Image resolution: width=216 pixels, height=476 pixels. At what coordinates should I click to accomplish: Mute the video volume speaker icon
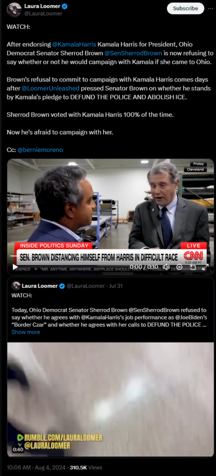166,267
